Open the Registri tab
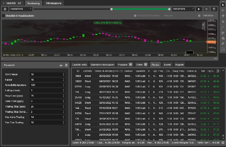The width and height of the screenshot is (226, 147). [x=179, y=64]
